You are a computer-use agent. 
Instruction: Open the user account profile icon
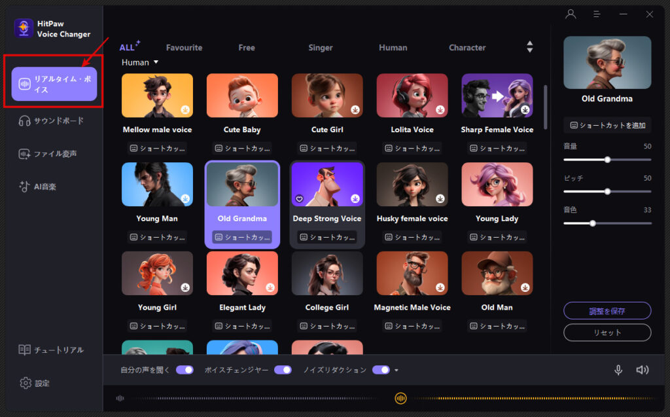(x=571, y=14)
